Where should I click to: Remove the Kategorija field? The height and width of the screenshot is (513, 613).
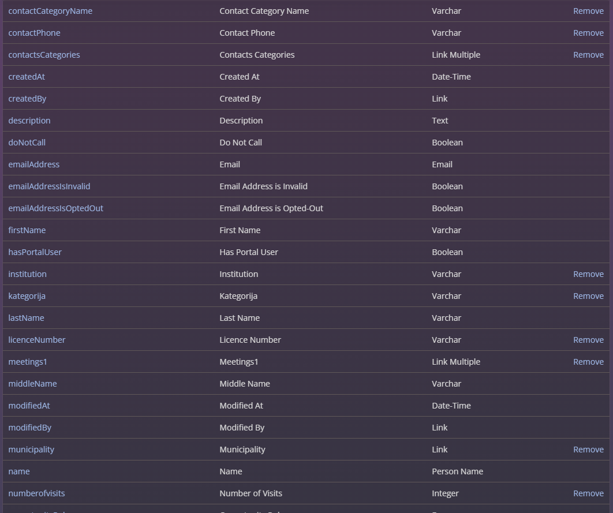pyautogui.click(x=588, y=296)
